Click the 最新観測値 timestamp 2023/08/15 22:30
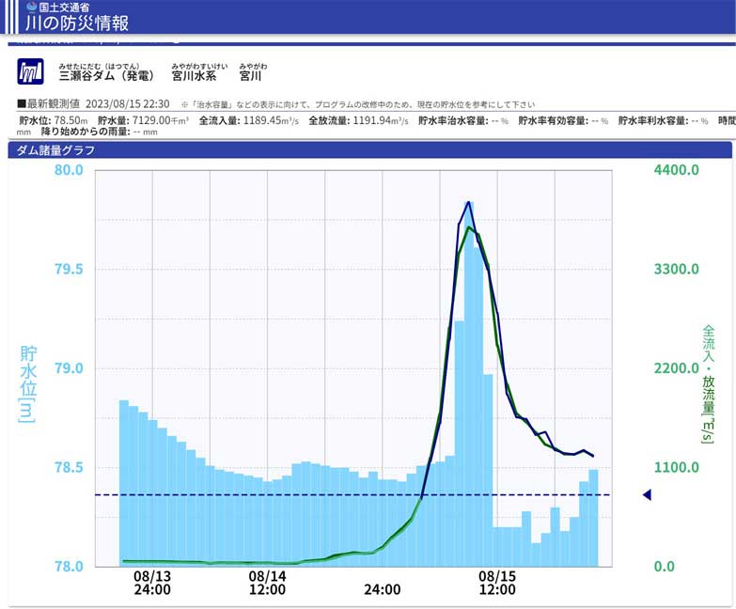Viewport: 736px width, 609px height. pos(127,104)
